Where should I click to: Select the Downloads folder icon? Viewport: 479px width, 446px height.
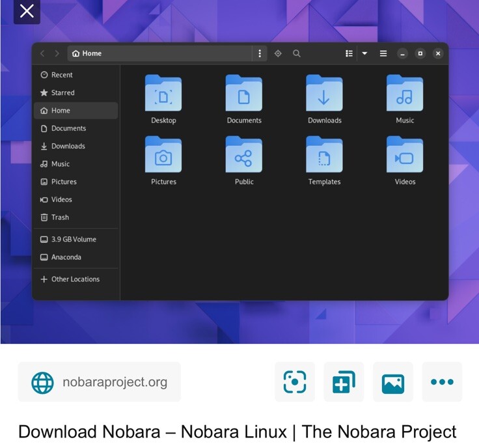click(324, 93)
